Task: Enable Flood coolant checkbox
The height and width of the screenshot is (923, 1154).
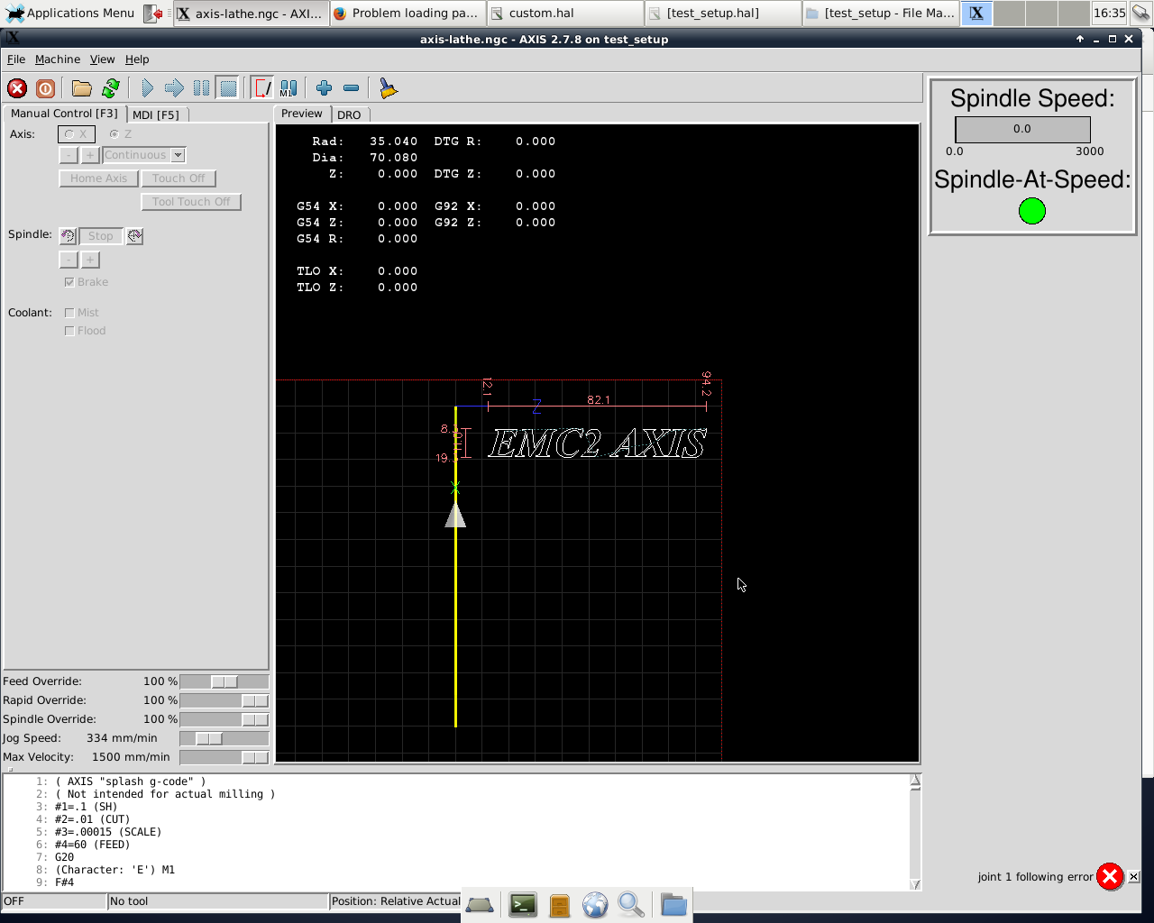Action: 85,331
